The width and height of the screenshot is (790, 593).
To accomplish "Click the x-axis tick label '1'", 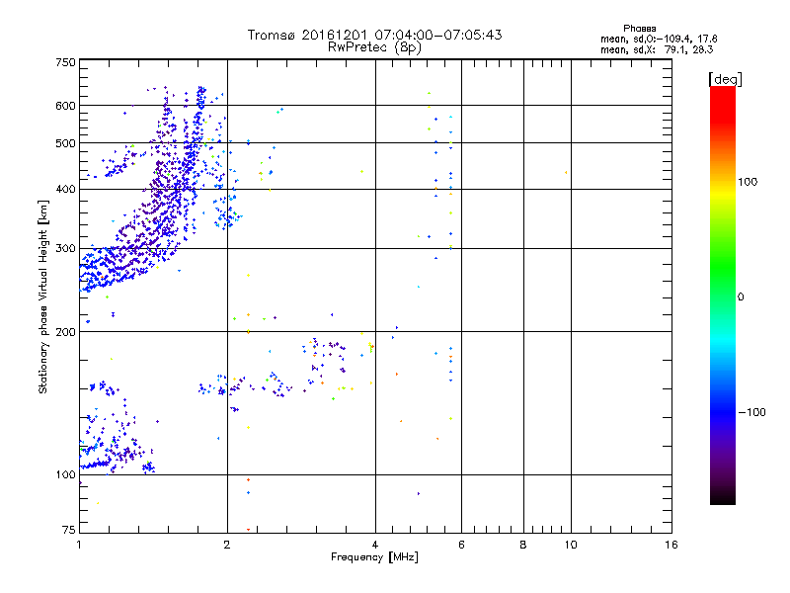I will click(x=79, y=545).
